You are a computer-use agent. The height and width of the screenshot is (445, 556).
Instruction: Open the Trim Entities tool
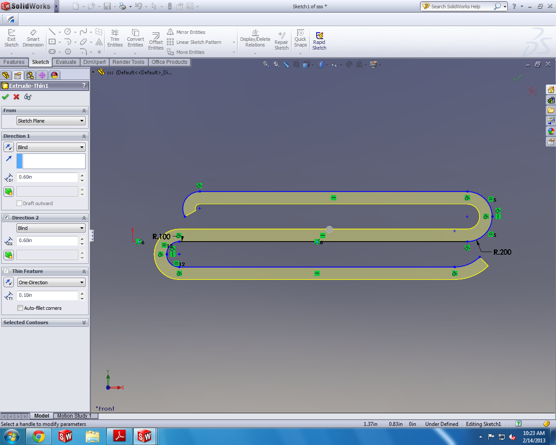[x=115, y=38]
